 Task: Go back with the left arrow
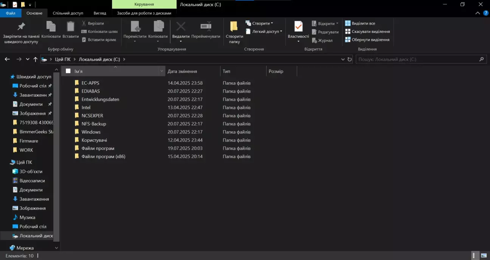coord(7,59)
